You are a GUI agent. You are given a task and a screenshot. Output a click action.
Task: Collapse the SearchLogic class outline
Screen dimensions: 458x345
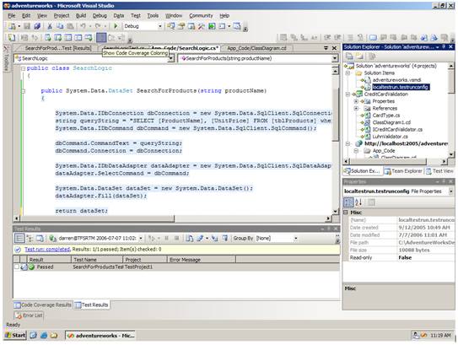pos(23,68)
